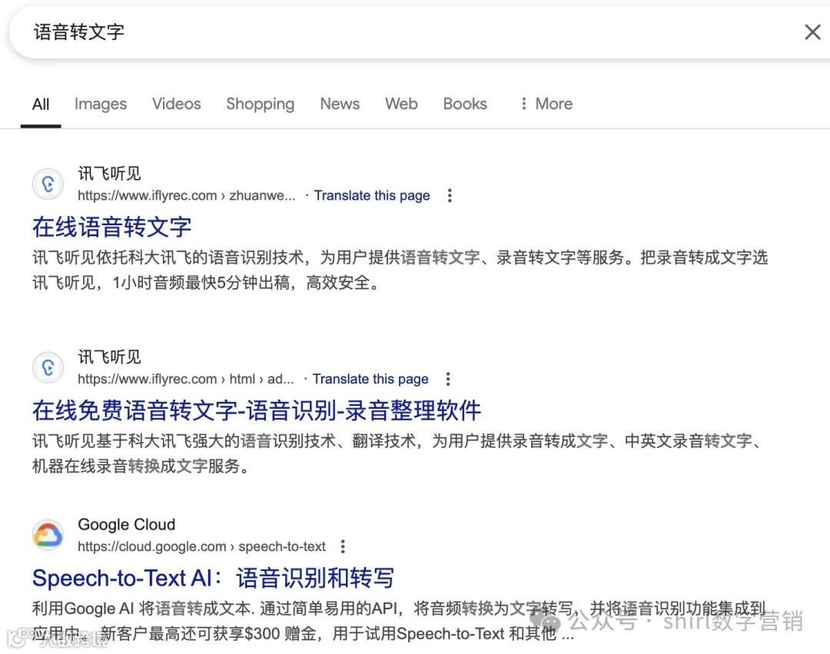Click the favicon of the 在线语音转文字 result
The image size is (830, 654).
[x=48, y=184]
